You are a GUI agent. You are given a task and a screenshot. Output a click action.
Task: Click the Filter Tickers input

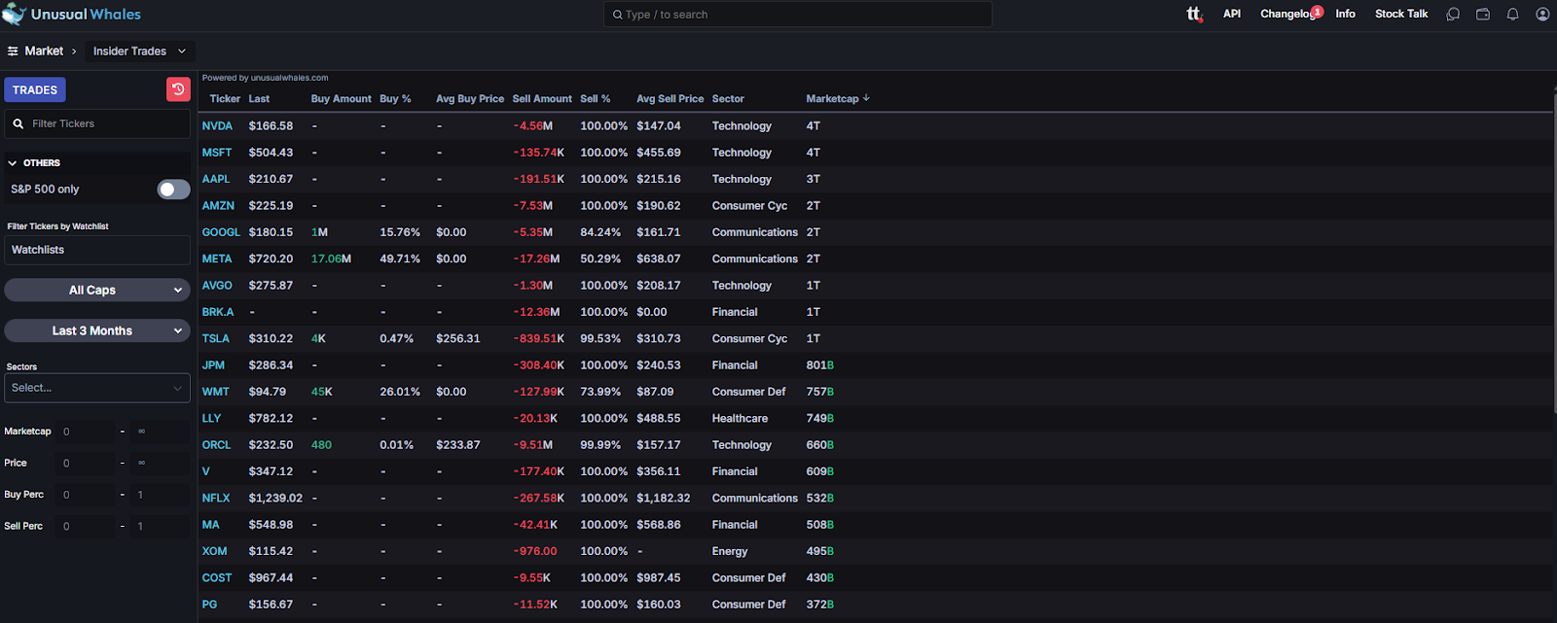[x=97, y=123]
